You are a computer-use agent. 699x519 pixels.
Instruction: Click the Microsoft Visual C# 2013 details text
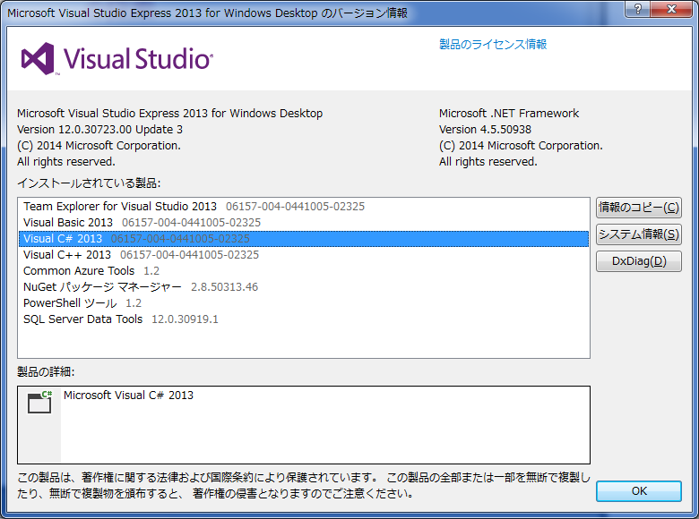click(x=128, y=396)
